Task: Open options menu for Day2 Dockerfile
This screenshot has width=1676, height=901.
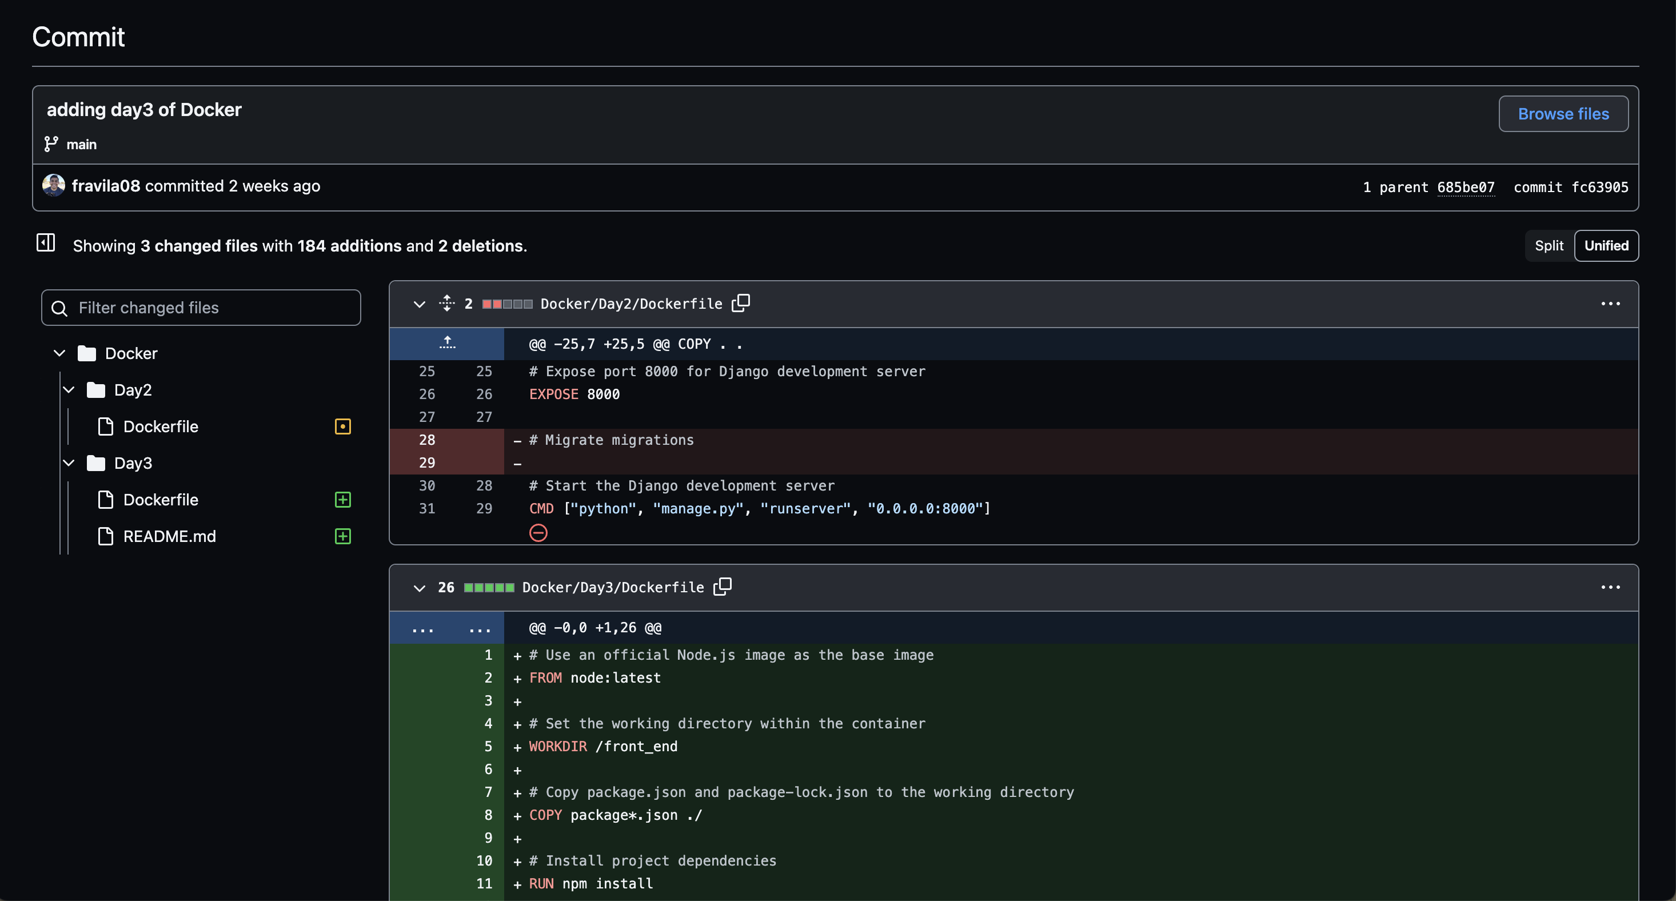Action: (x=1611, y=303)
